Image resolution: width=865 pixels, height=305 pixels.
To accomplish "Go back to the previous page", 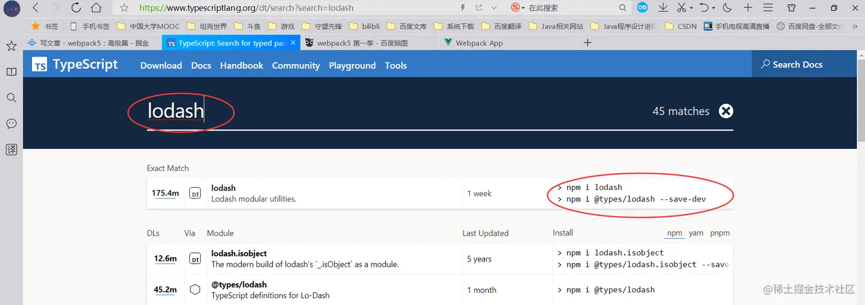I will pos(35,7).
